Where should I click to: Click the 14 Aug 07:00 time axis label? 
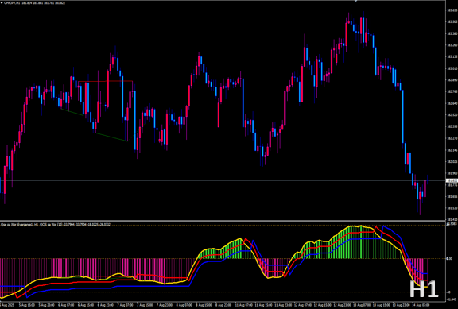pos(420,305)
